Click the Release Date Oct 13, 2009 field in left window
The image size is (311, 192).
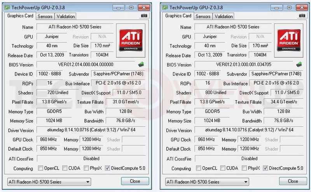point(52,55)
